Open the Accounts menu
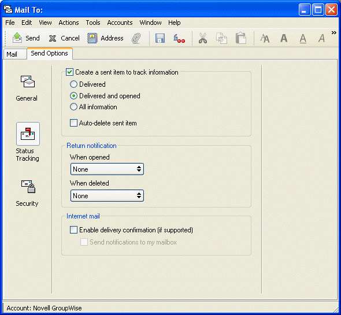 point(120,23)
